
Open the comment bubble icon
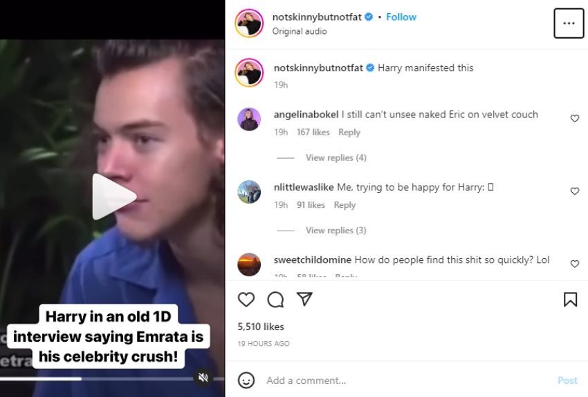[x=275, y=299]
